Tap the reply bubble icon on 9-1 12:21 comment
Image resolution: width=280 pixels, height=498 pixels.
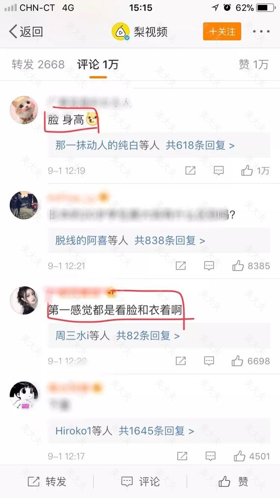click(x=209, y=266)
